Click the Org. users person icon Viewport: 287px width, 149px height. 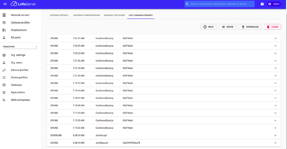coord(4,63)
